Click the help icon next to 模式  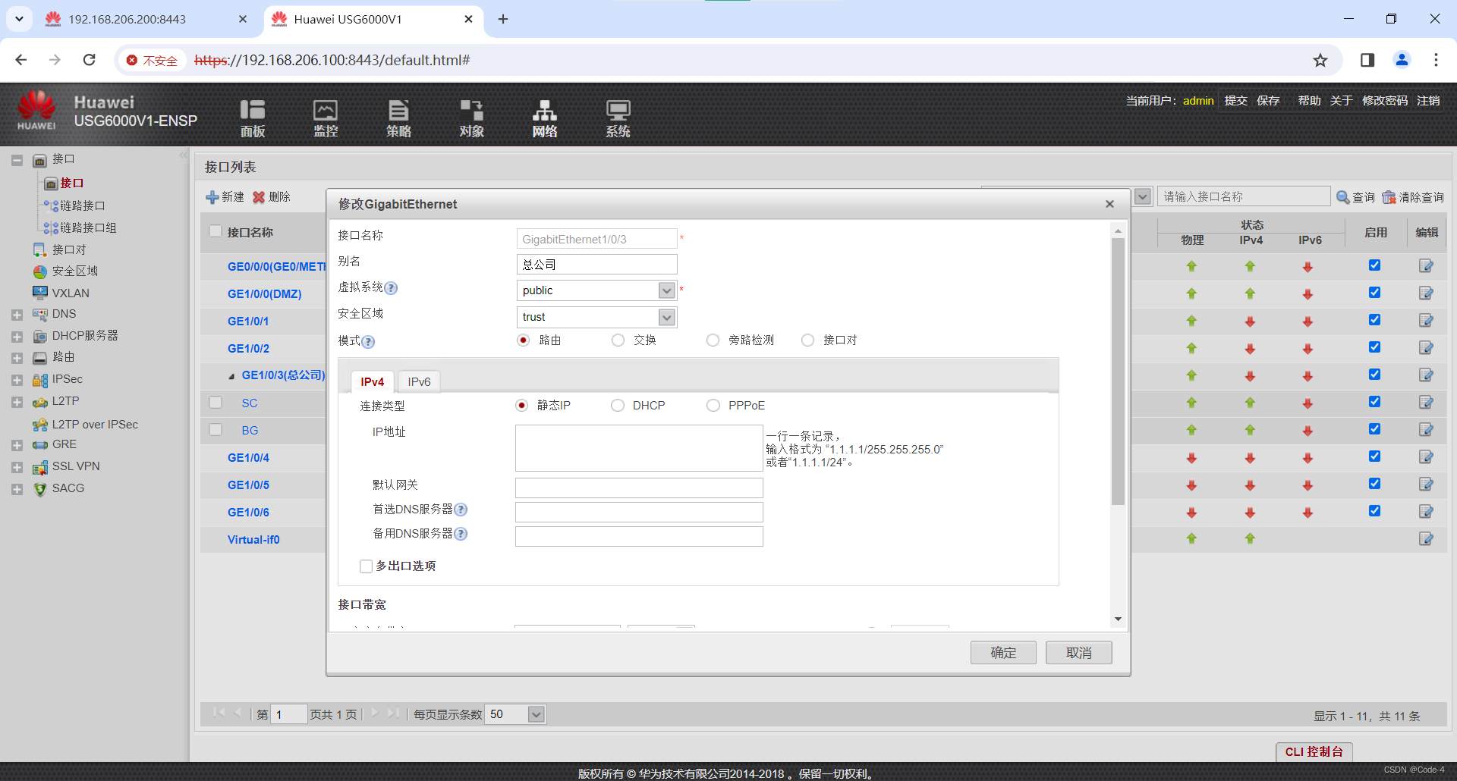368,342
